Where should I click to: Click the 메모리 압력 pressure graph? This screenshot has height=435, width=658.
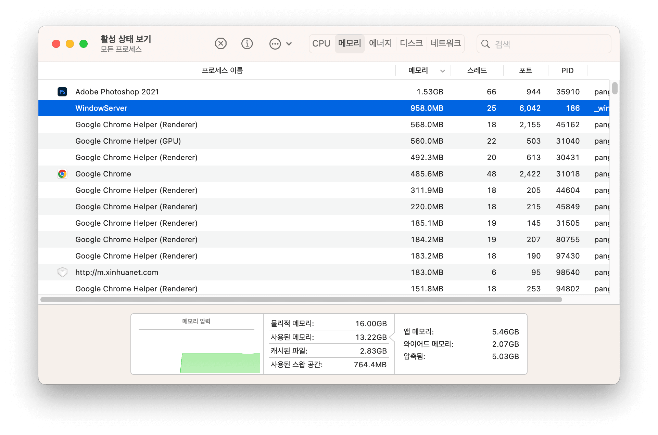(x=197, y=344)
